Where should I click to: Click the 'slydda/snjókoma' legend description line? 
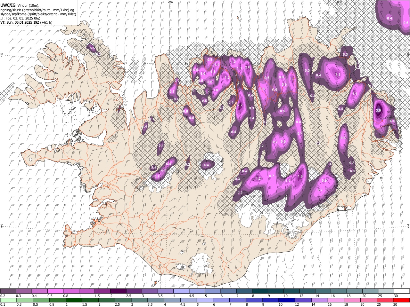click(x=38, y=14)
